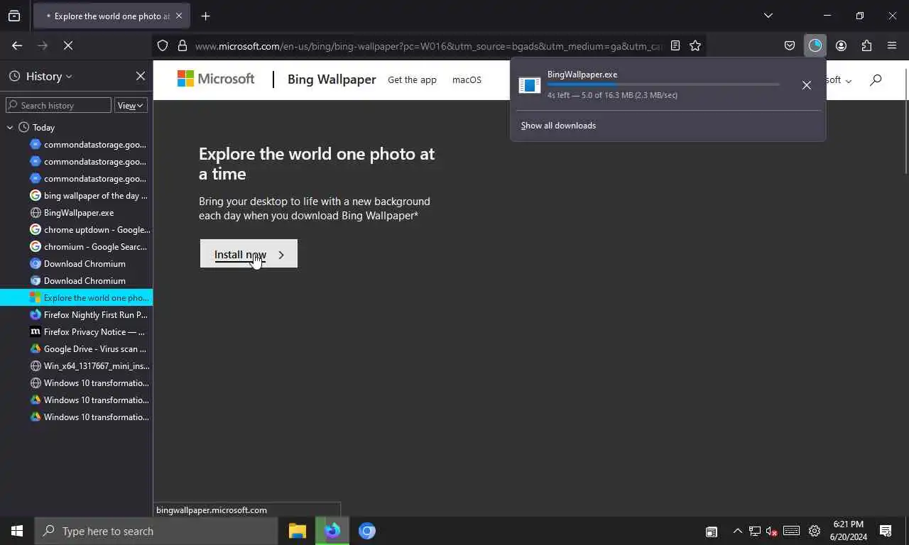
Task: Click the Bing Wallpaper site title
Action: pyautogui.click(x=332, y=79)
